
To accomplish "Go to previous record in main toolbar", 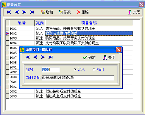I will pos(17,12).
